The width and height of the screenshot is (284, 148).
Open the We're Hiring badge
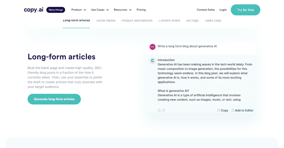(56, 10)
